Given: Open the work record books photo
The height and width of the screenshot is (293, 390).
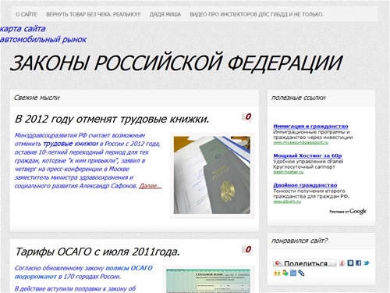Looking at the screenshot, I should click(212, 175).
